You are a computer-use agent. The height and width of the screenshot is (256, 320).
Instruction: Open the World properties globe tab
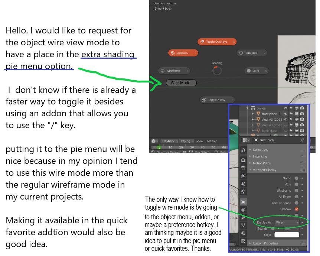click(243, 192)
